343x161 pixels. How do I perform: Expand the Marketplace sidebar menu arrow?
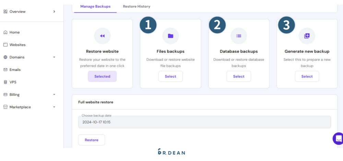click(x=54, y=107)
